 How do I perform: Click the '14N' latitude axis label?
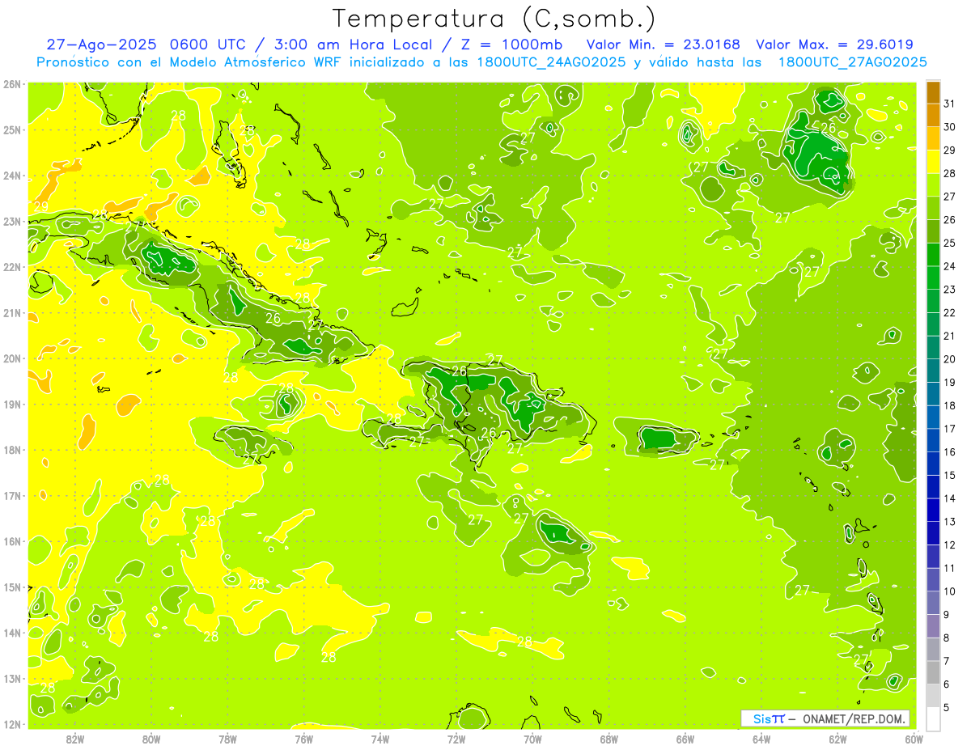[11, 633]
